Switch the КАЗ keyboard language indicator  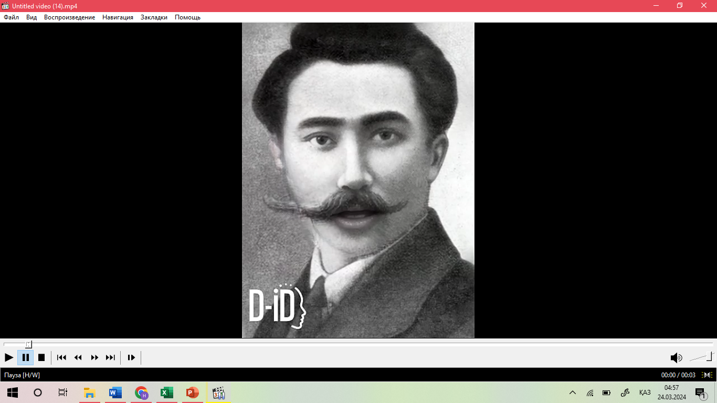point(645,393)
